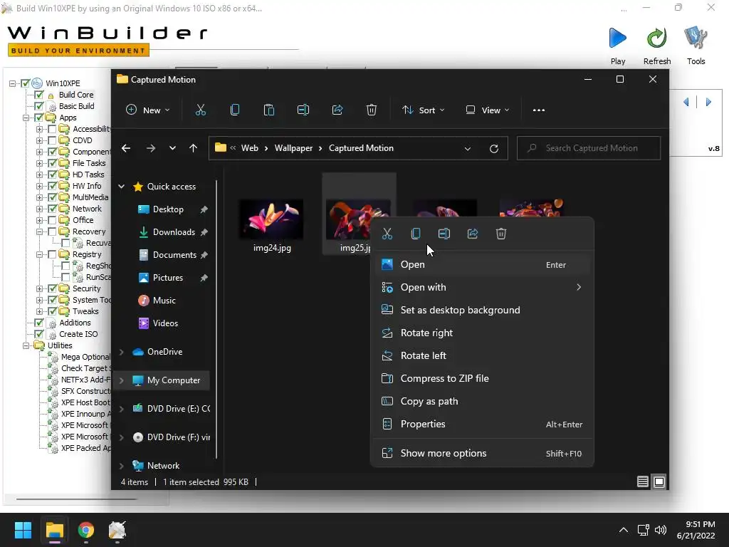Toggle Additions checkbox
This screenshot has height=547, width=729.
pyautogui.click(x=39, y=323)
